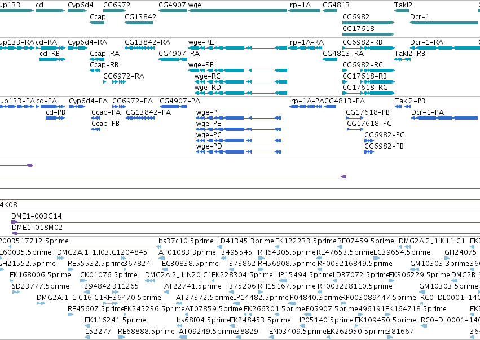Select the wge-RC transcript label

[207, 76]
